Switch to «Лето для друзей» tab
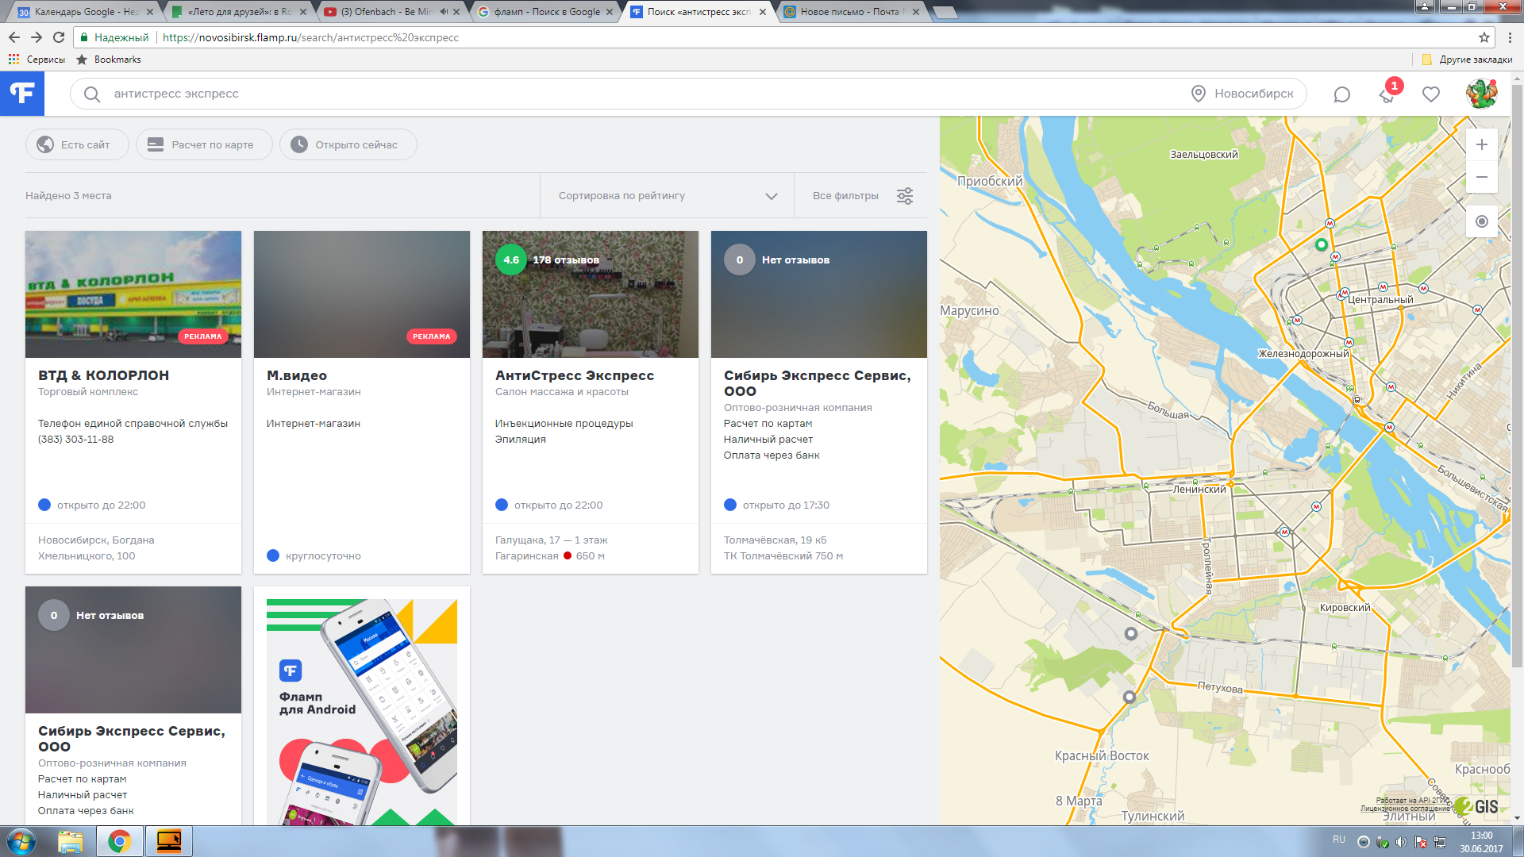This screenshot has width=1524, height=857. click(238, 12)
